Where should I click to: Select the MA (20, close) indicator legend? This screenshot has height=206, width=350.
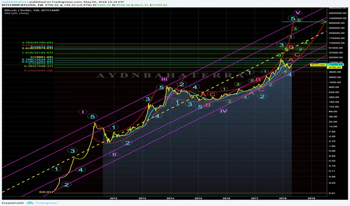(17, 13)
